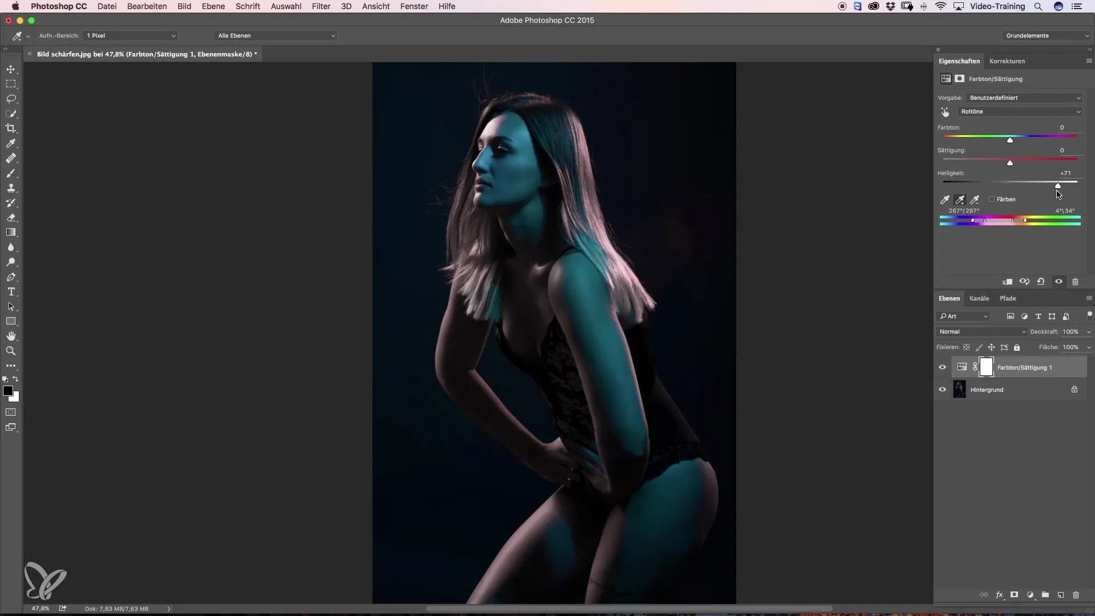Switch to the Pfade tab

tap(1007, 298)
